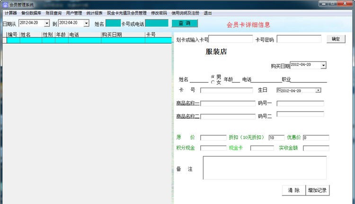Click the 卡号密码 input field

[x=299, y=39]
